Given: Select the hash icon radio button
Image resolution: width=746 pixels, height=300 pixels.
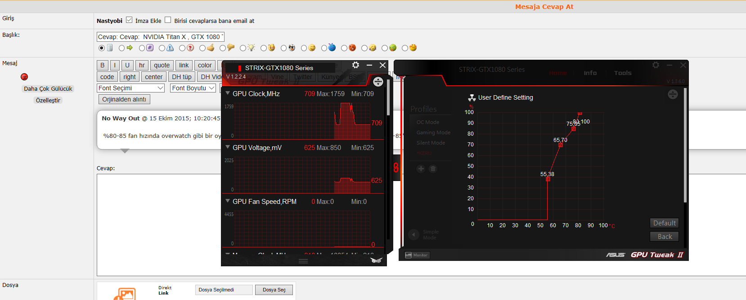Looking at the screenshot, I should (142, 48).
